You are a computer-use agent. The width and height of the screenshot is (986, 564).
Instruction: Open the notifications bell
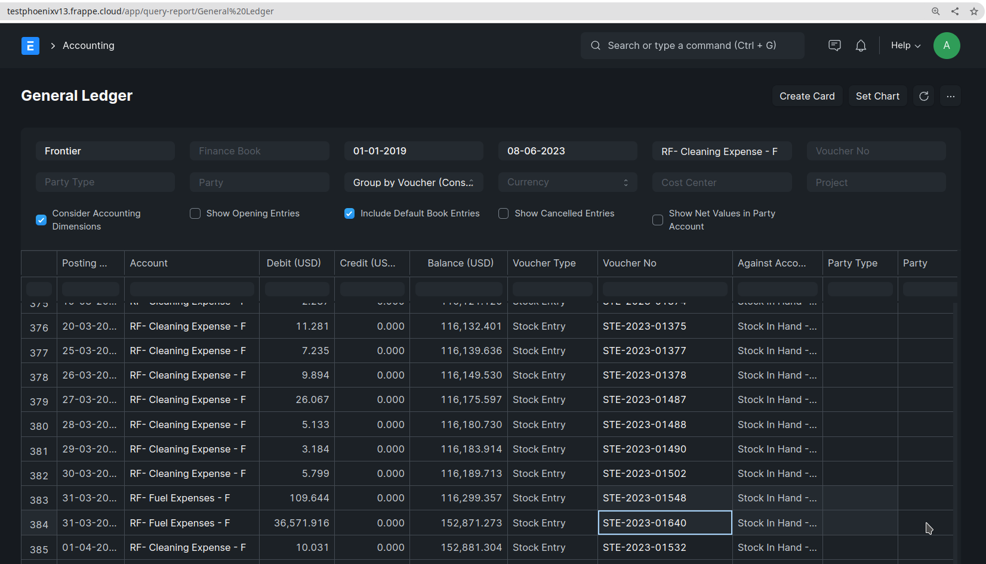click(x=861, y=45)
